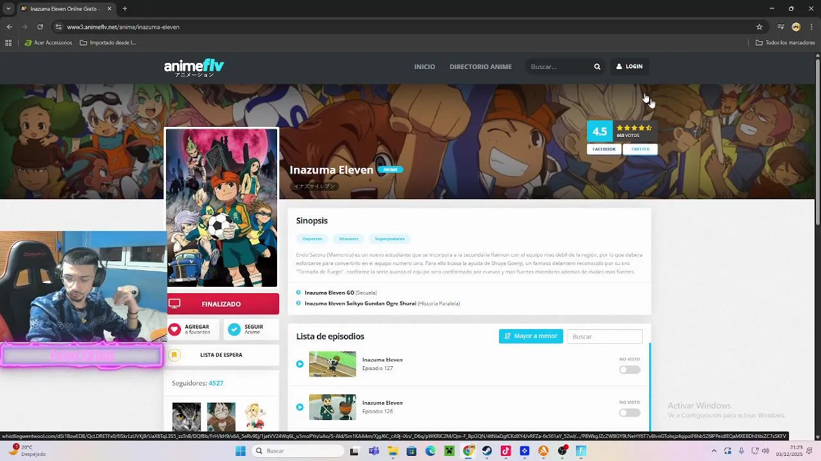Click the Windows taskbar Buscar search box
This screenshot has height=461, width=821.
point(297,451)
